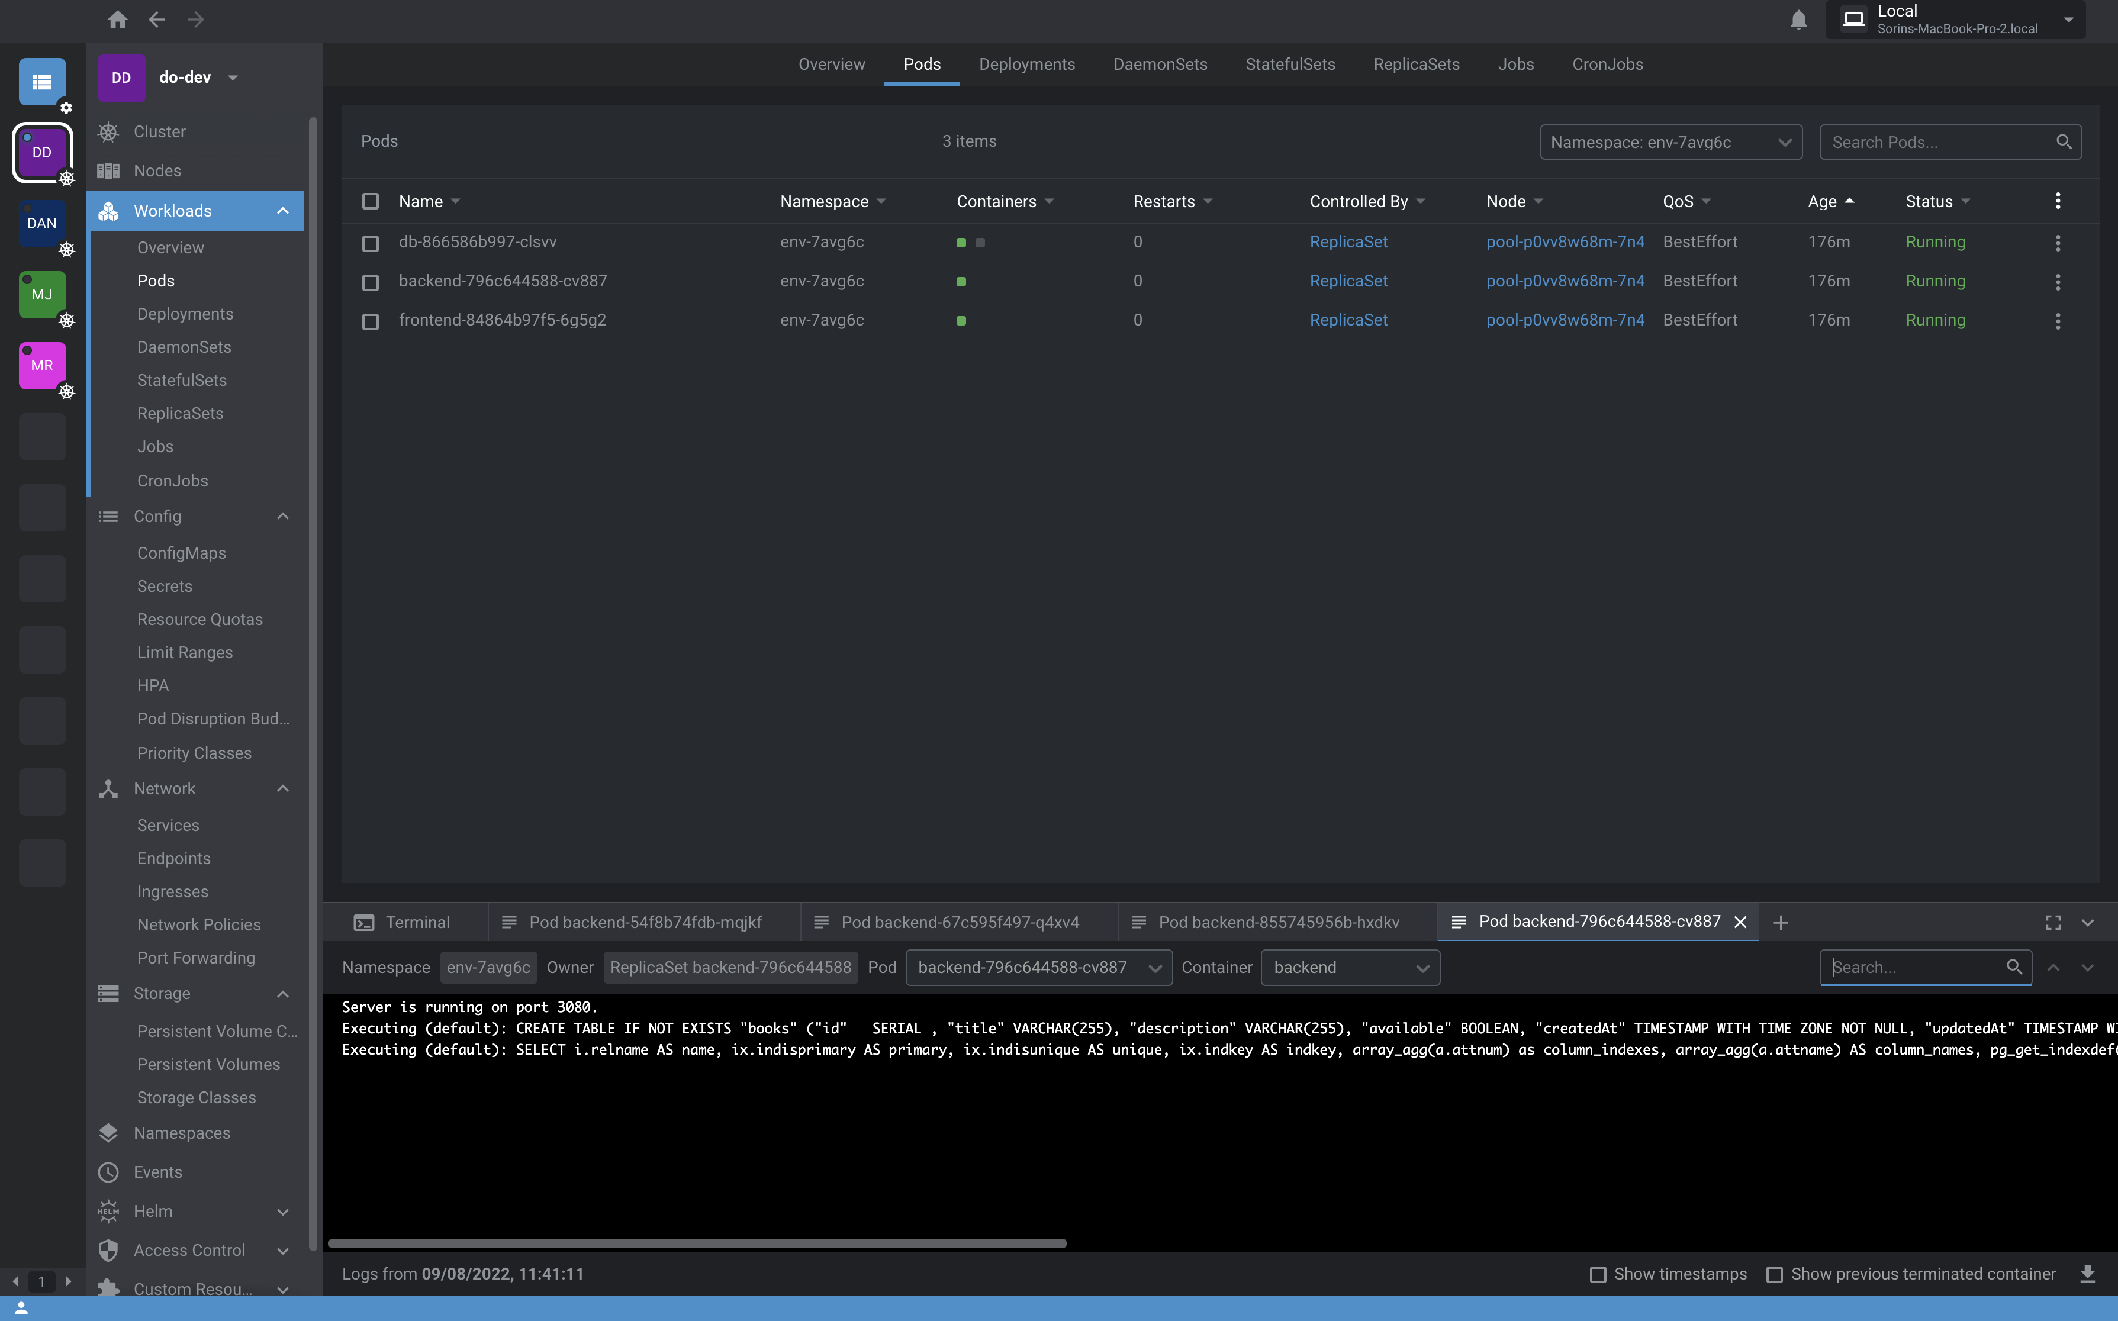Switch to the Deployments tab

1026,65
